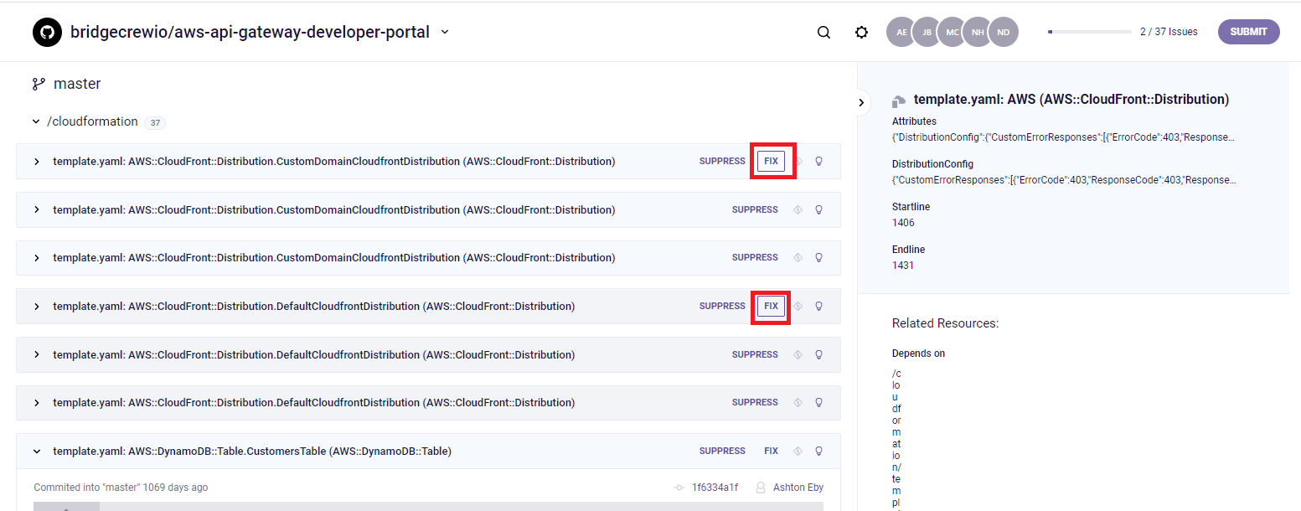Select the JB user avatar
The image size is (1301, 511).
tap(927, 32)
